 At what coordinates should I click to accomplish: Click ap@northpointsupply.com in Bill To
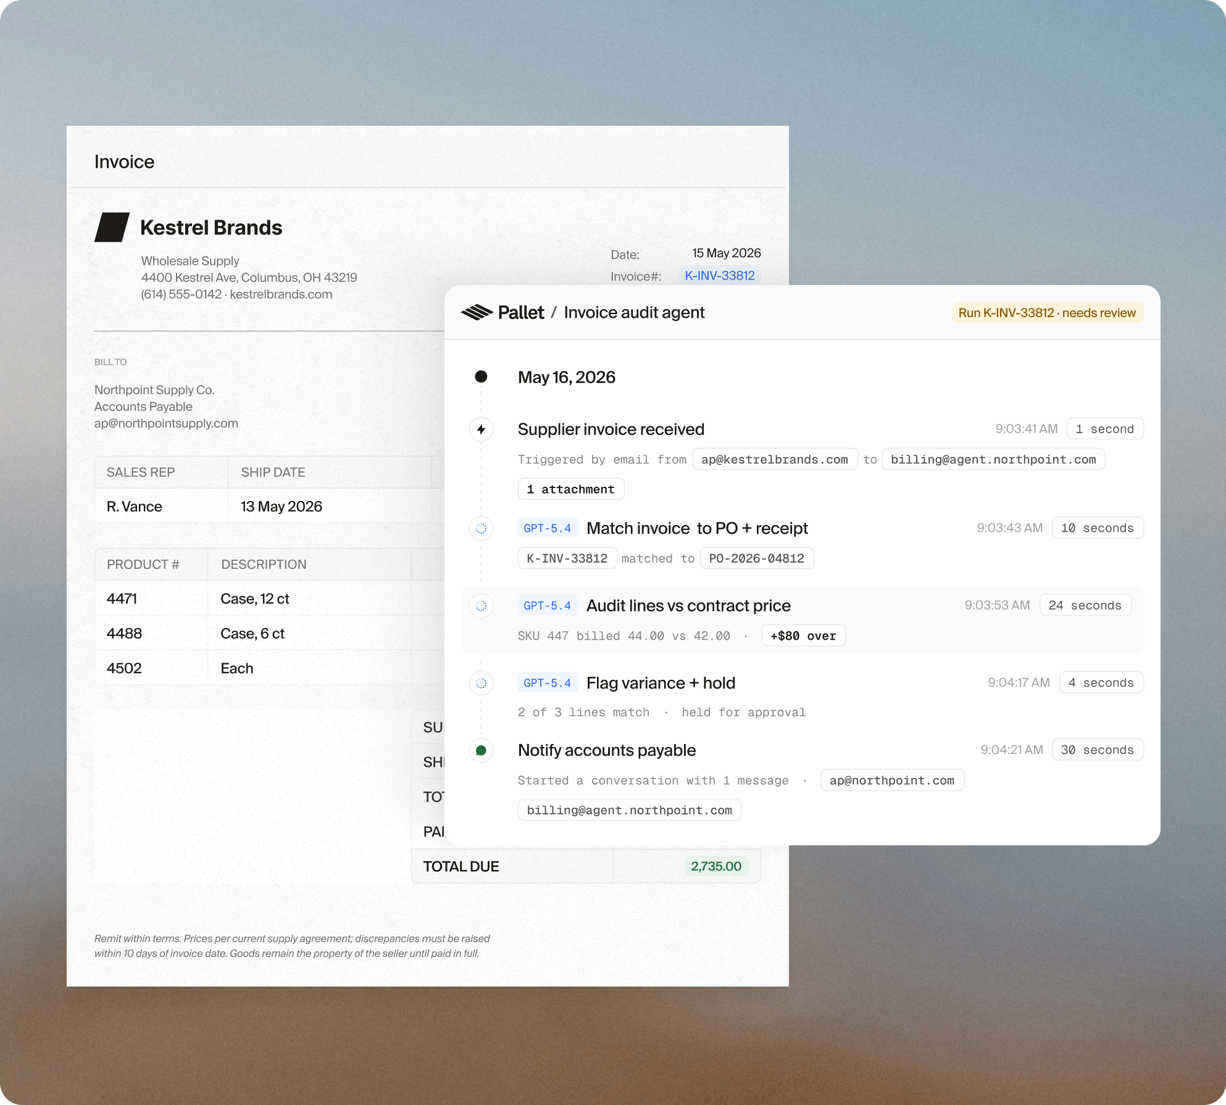coord(166,423)
